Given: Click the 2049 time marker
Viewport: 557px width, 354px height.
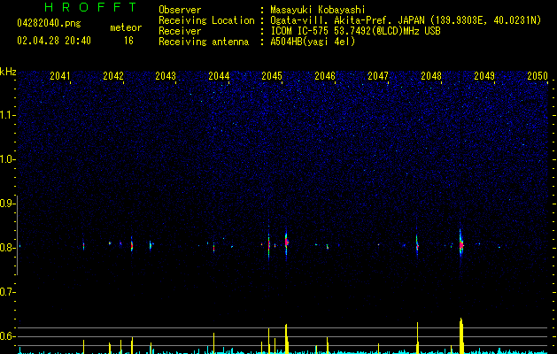Looking at the screenshot, I should coord(484,76).
